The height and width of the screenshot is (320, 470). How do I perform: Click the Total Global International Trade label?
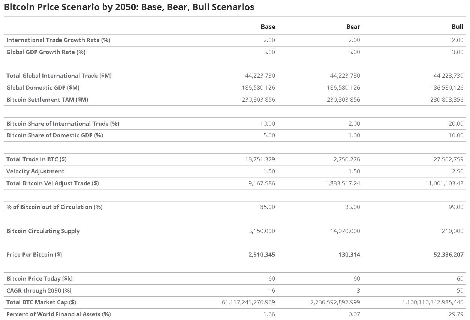(59, 76)
